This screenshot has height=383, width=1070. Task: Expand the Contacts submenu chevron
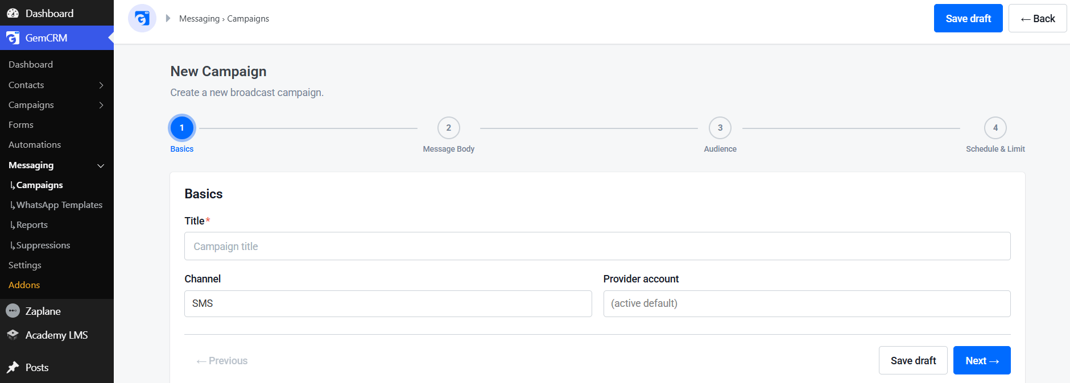101,85
